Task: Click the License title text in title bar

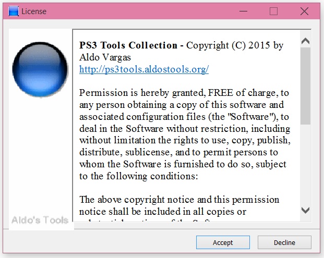Action: [x=34, y=11]
